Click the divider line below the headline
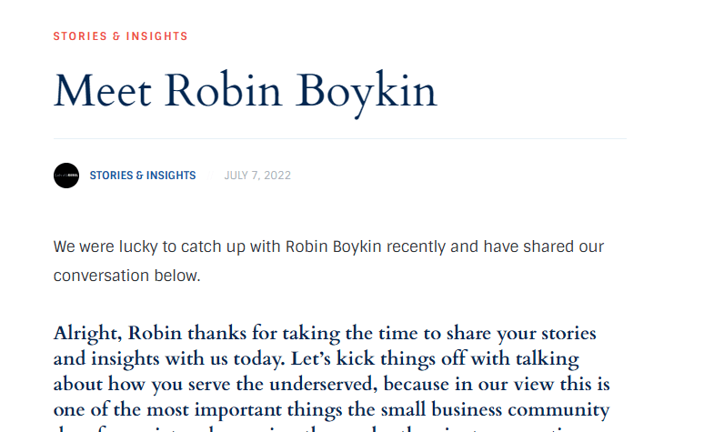This screenshot has height=432, width=704. pyautogui.click(x=339, y=139)
